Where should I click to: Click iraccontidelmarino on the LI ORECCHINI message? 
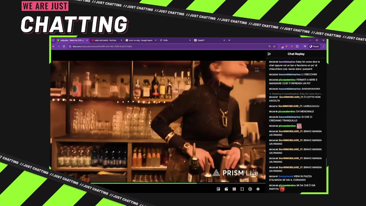[290, 75]
